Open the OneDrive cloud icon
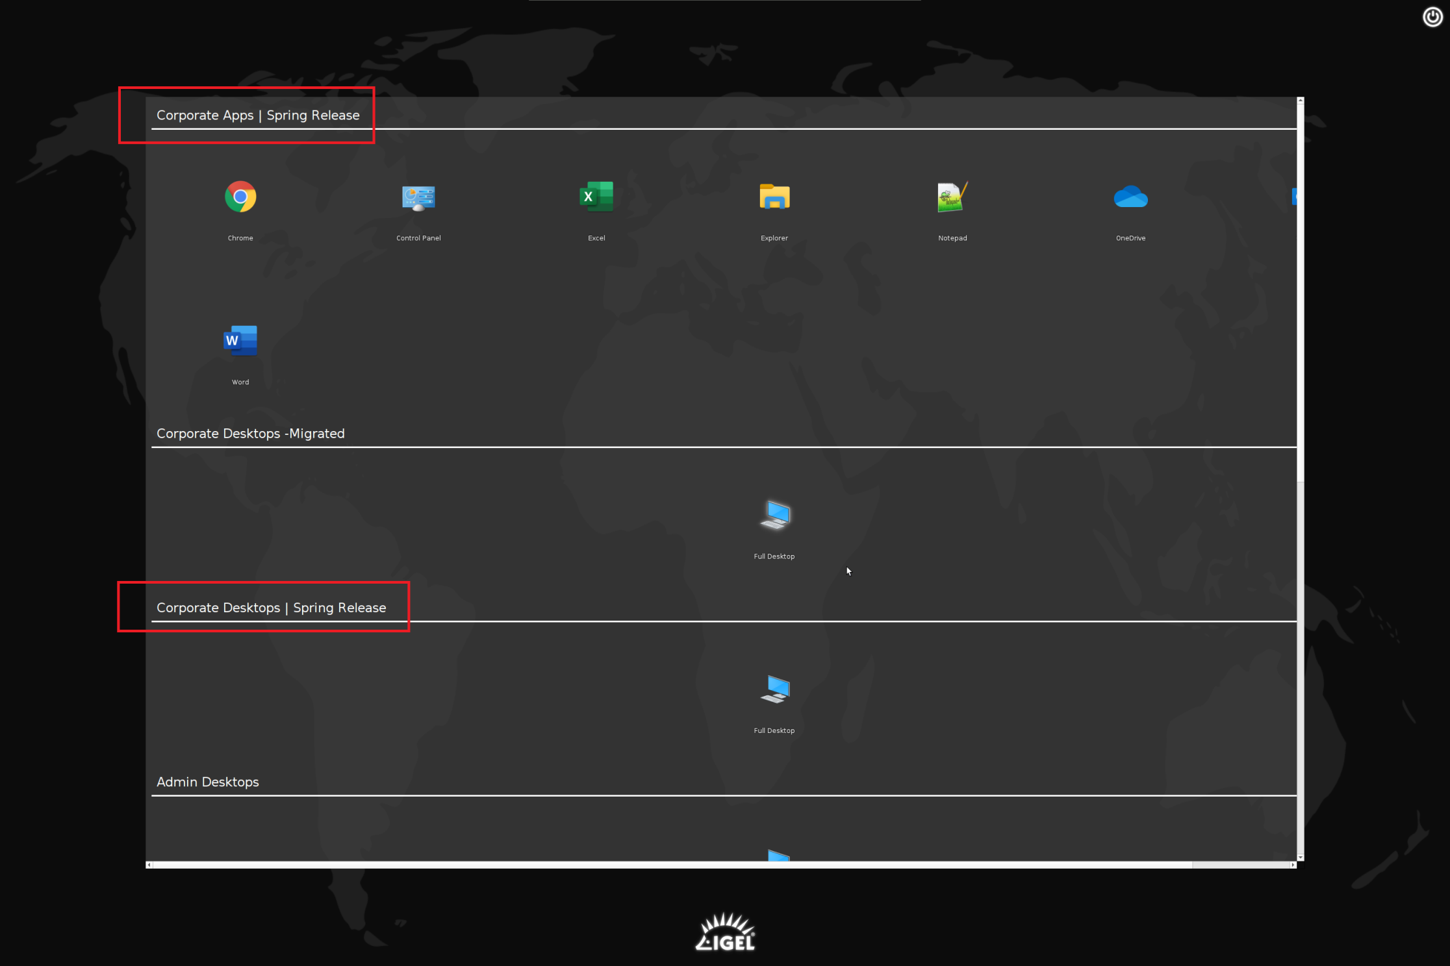Screen dimensions: 1450x966 pos(1130,197)
